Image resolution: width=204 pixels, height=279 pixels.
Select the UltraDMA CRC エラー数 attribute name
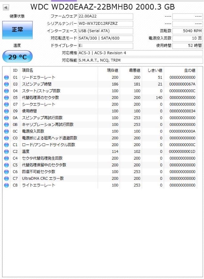tap(43, 179)
